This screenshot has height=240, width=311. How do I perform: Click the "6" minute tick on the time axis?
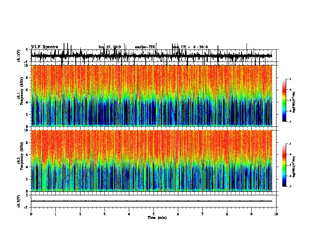178,214
